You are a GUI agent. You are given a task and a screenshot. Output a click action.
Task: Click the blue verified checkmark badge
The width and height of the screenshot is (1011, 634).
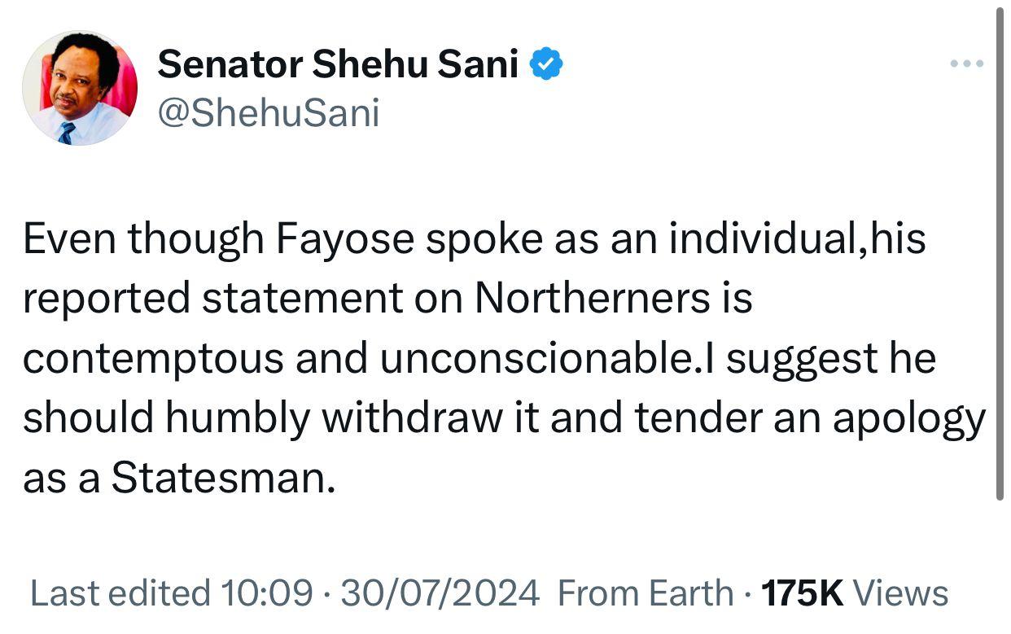[x=547, y=63]
